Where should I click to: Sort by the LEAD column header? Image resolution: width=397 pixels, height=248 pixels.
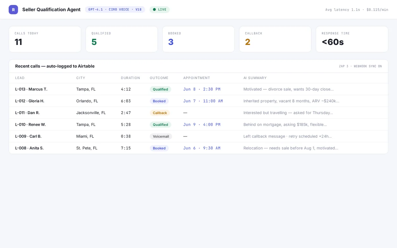tap(20, 78)
